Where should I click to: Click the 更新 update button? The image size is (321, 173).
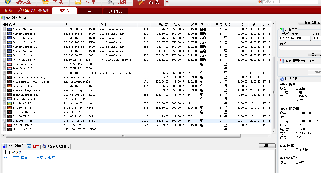click(315, 73)
